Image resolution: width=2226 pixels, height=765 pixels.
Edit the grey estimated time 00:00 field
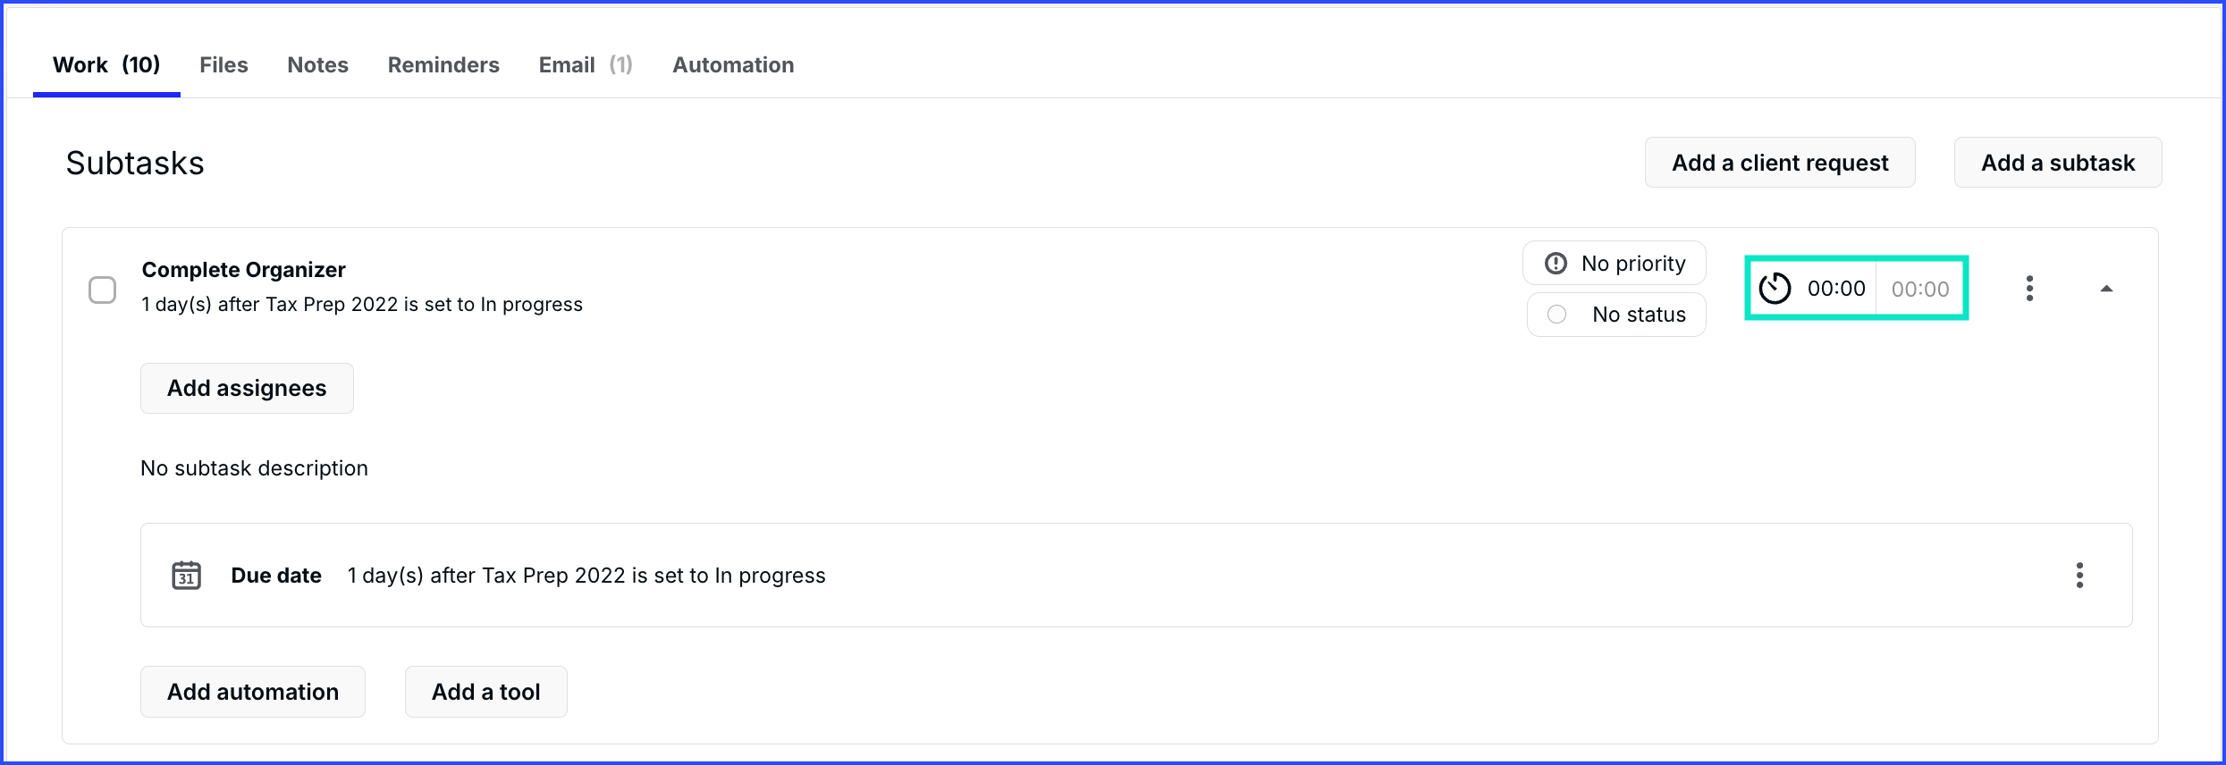(1920, 289)
